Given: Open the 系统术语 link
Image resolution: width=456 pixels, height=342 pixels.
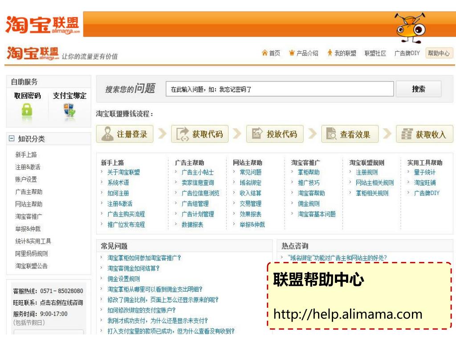Looking at the screenshot, I should click(x=118, y=183).
